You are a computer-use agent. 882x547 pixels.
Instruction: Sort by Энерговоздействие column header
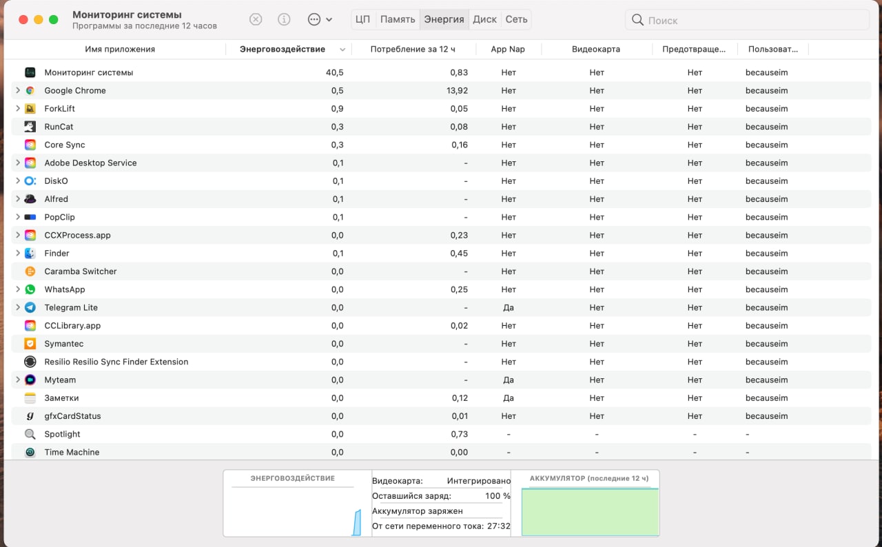pos(289,49)
